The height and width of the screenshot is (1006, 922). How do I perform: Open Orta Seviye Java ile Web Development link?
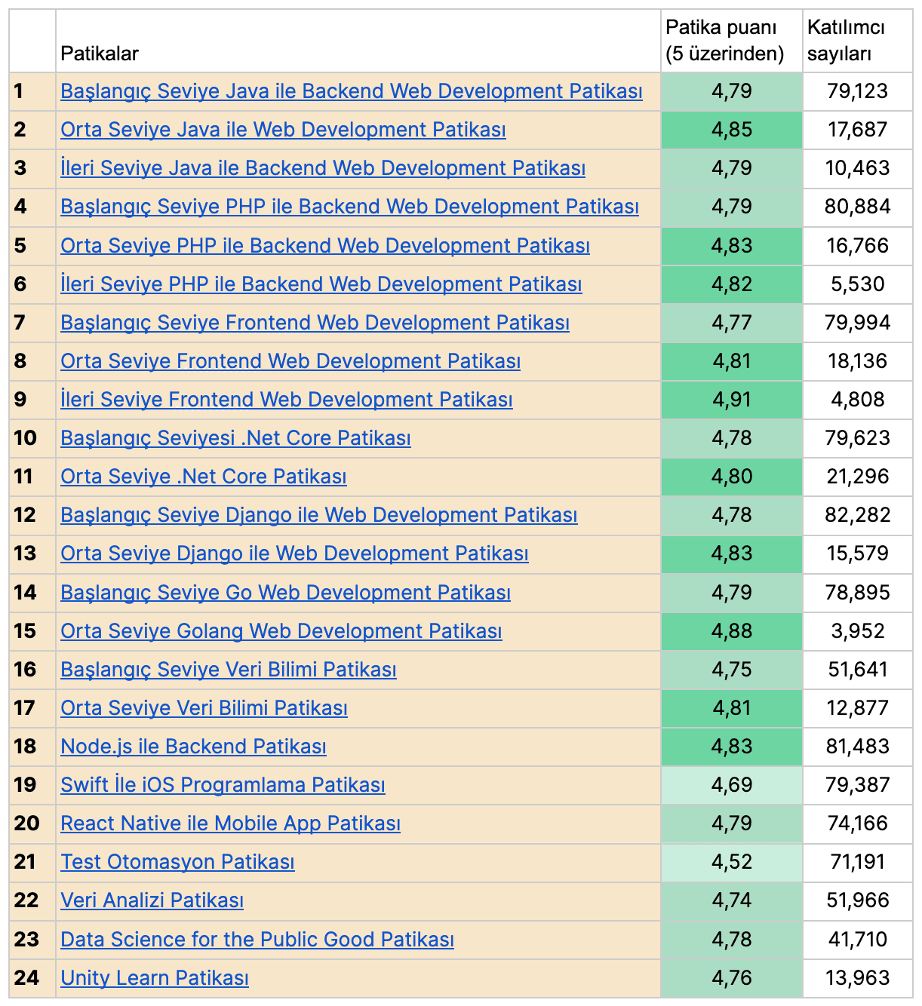tap(283, 130)
